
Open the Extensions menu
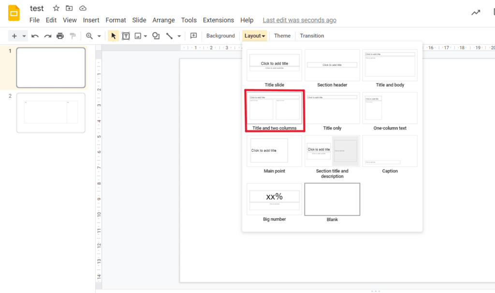click(x=218, y=20)
